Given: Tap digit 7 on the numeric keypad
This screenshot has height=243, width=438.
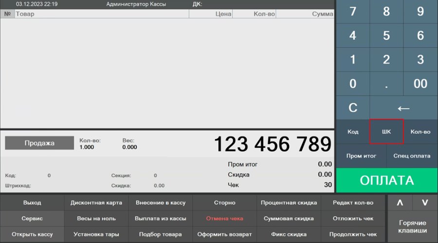Looking at the screenshot, I should pos(353,12).
